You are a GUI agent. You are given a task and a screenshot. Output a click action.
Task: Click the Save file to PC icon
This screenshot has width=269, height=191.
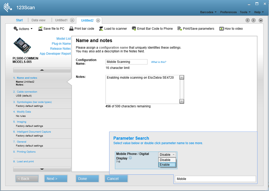tap(40, 29)
